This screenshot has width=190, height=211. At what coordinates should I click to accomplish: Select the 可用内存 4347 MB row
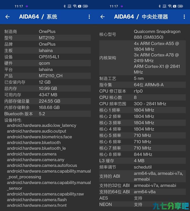(48, 95)
